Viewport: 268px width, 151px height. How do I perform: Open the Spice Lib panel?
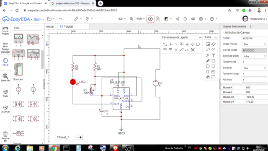(x=5, y=77)
